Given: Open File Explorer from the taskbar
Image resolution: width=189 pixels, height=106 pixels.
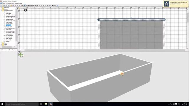Looking at the screenshot, I should pyautogui.click(x=46, y=104).
